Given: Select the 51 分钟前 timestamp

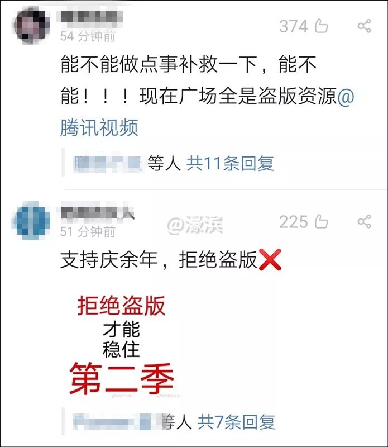Looking at the screenshot, I should 88,231.
